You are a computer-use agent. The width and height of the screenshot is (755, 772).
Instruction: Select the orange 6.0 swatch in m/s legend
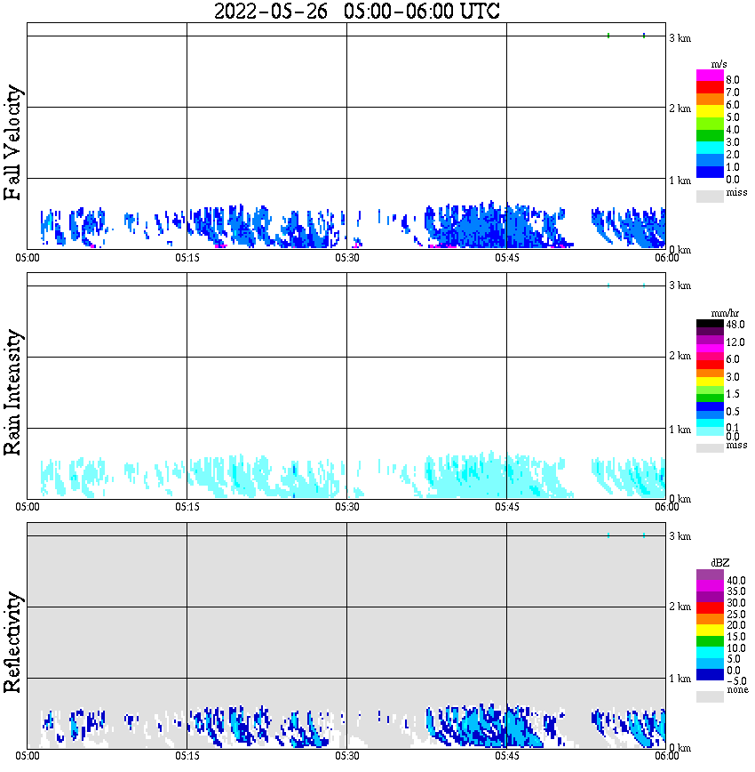710,100
